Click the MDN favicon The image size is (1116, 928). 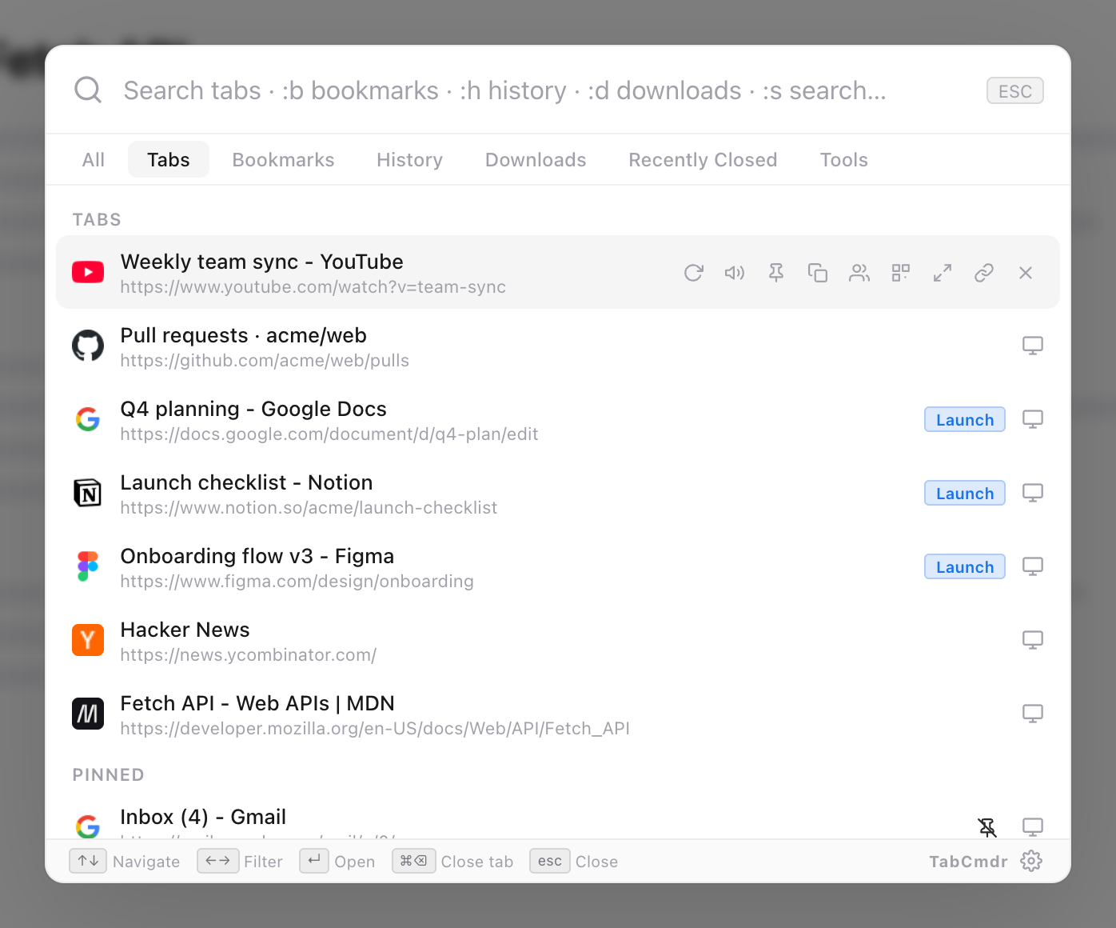pyautogui.click(x=88, y=714)
